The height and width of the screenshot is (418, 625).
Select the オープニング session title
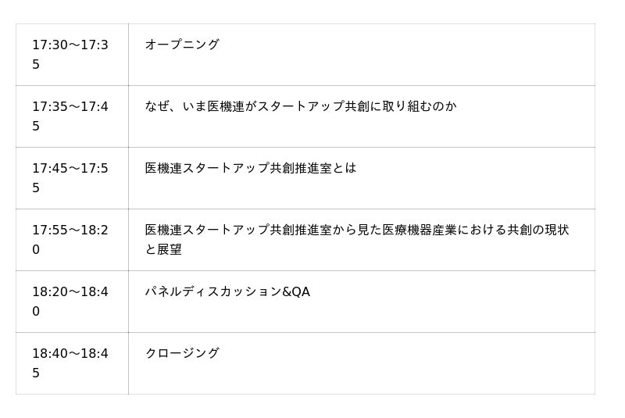click(x=182, y=45)
